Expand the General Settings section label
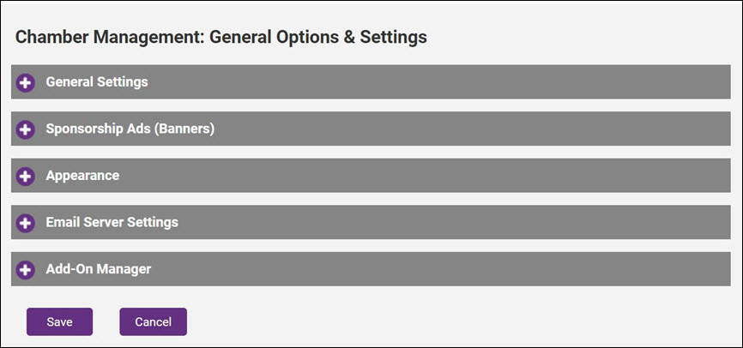This screenshot has width=743, height=348. click(x=97, y=82)
